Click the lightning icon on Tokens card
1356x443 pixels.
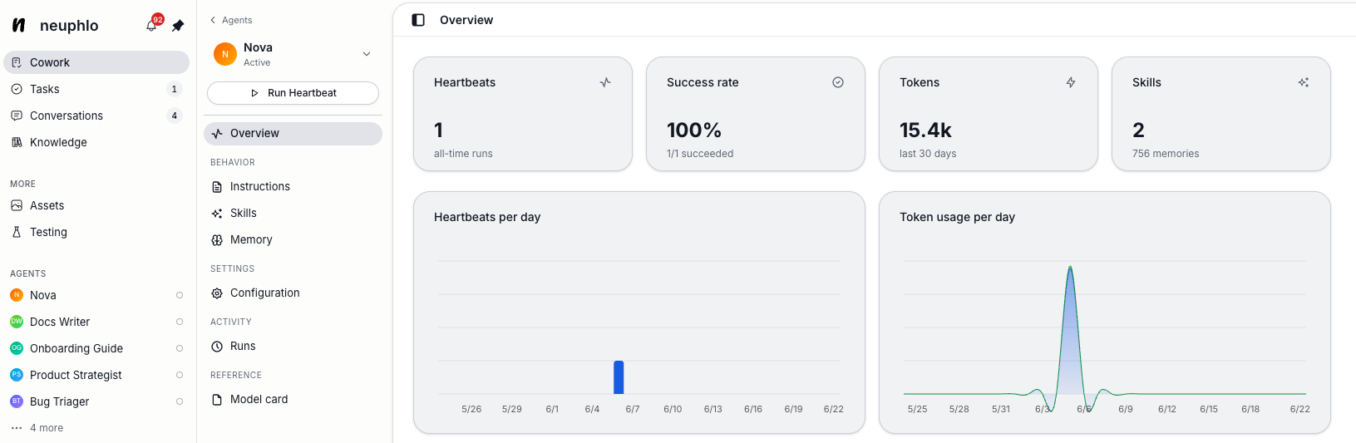(x=1071, y=82)
